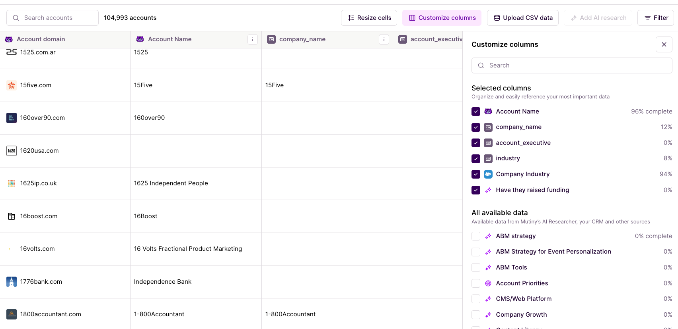Click the sparkle icon beside ABM strategy
Screen dimensions: 678x329
[488, 236]
